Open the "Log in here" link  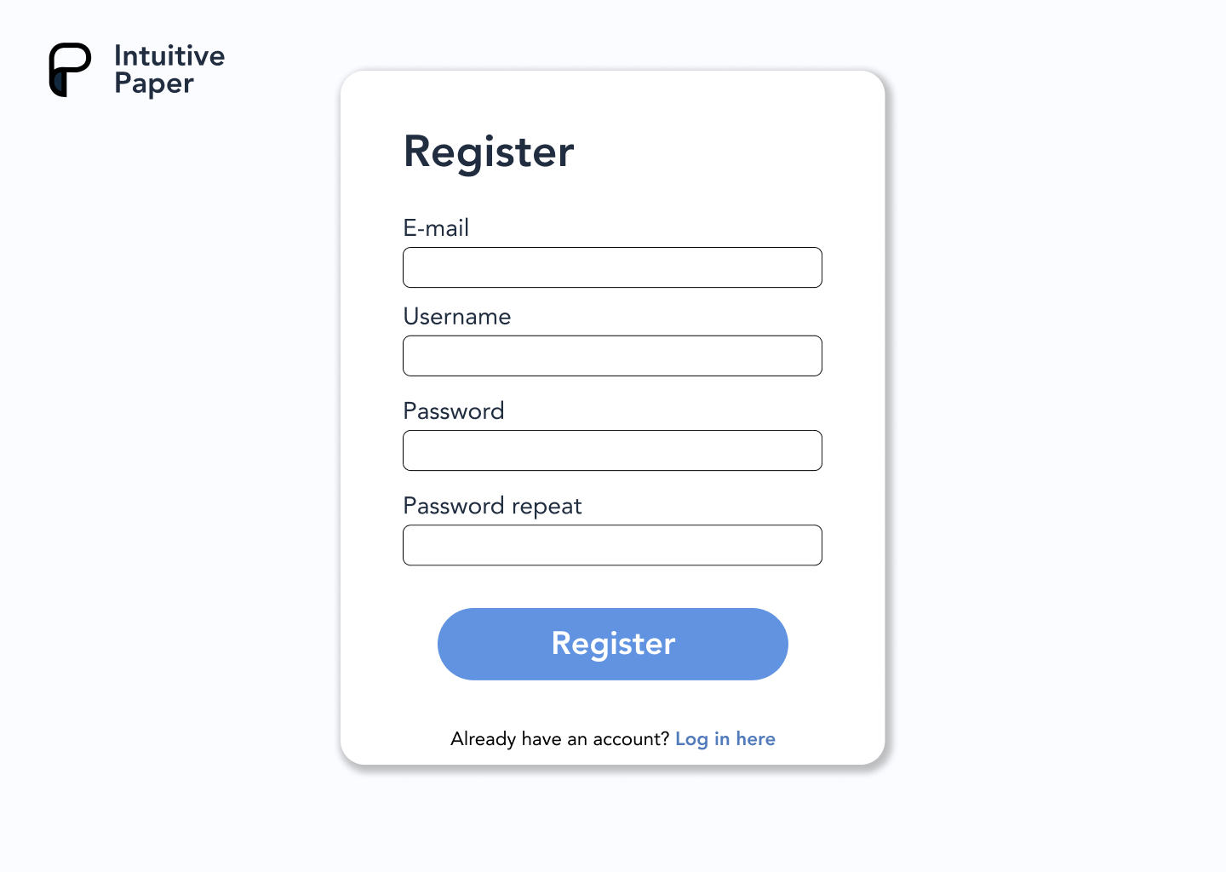coord(725,739)
